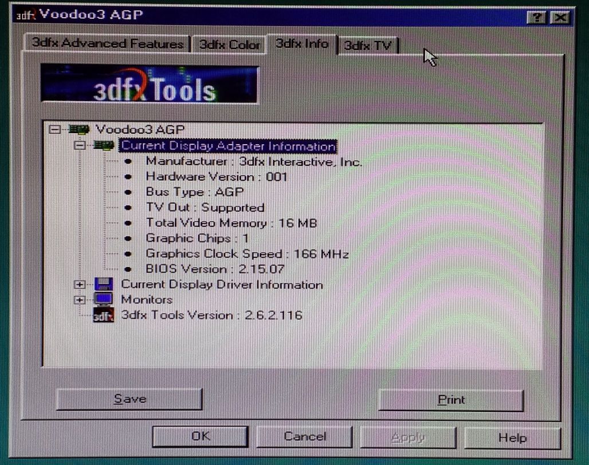Screen dimensions: 589x465
Task: Click the Current Display Adapter Information card icon
Action: coord(104,145)
